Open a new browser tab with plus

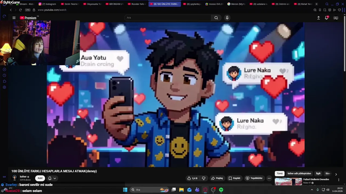pyautogui.click(x=317, y=4)
